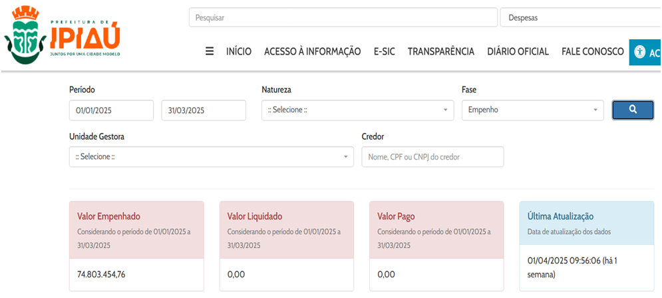
Task: Focus the Credor name or CPF field
Action: 432,157
